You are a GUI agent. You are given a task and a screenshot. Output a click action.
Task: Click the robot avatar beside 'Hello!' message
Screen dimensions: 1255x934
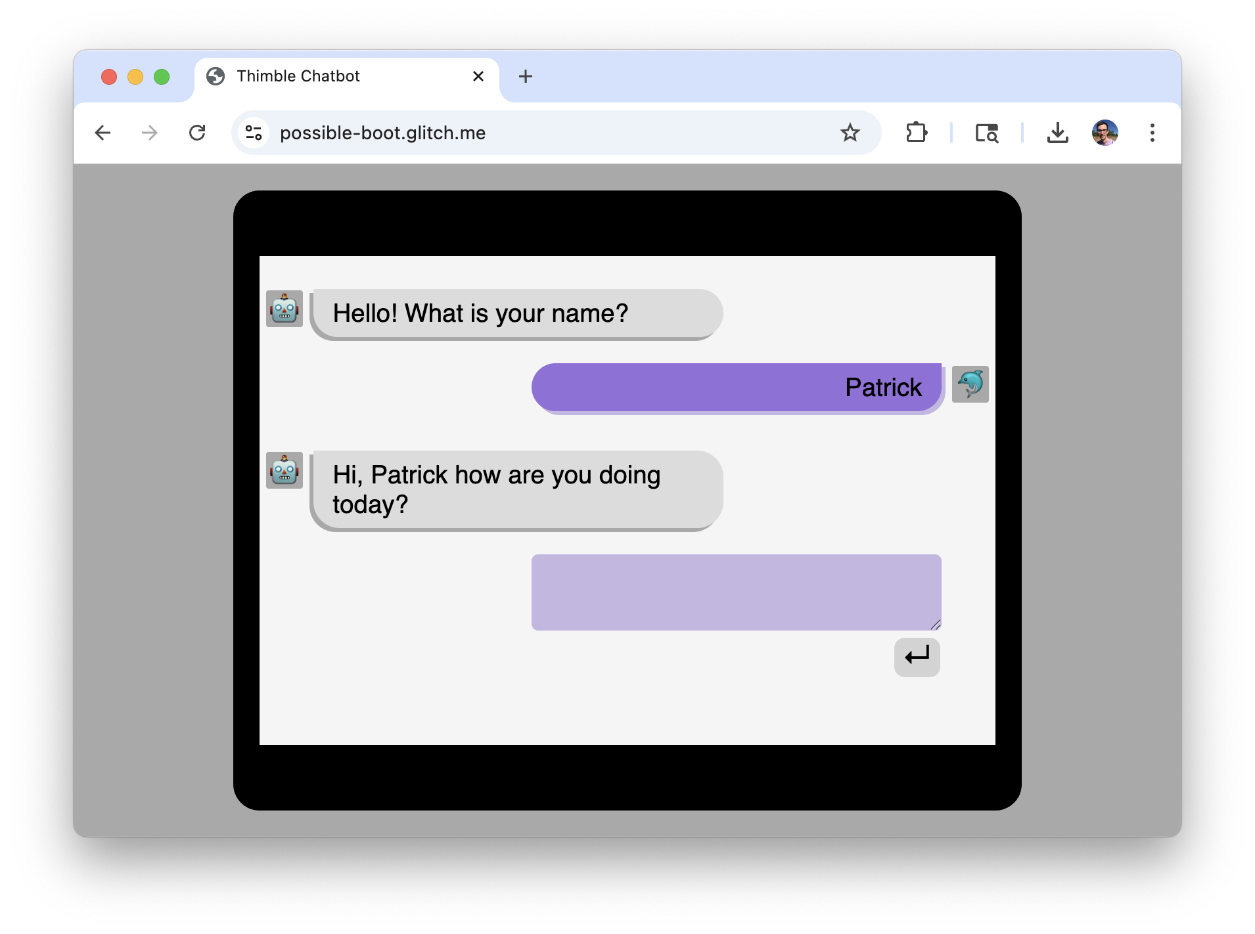tap(285, 309)
